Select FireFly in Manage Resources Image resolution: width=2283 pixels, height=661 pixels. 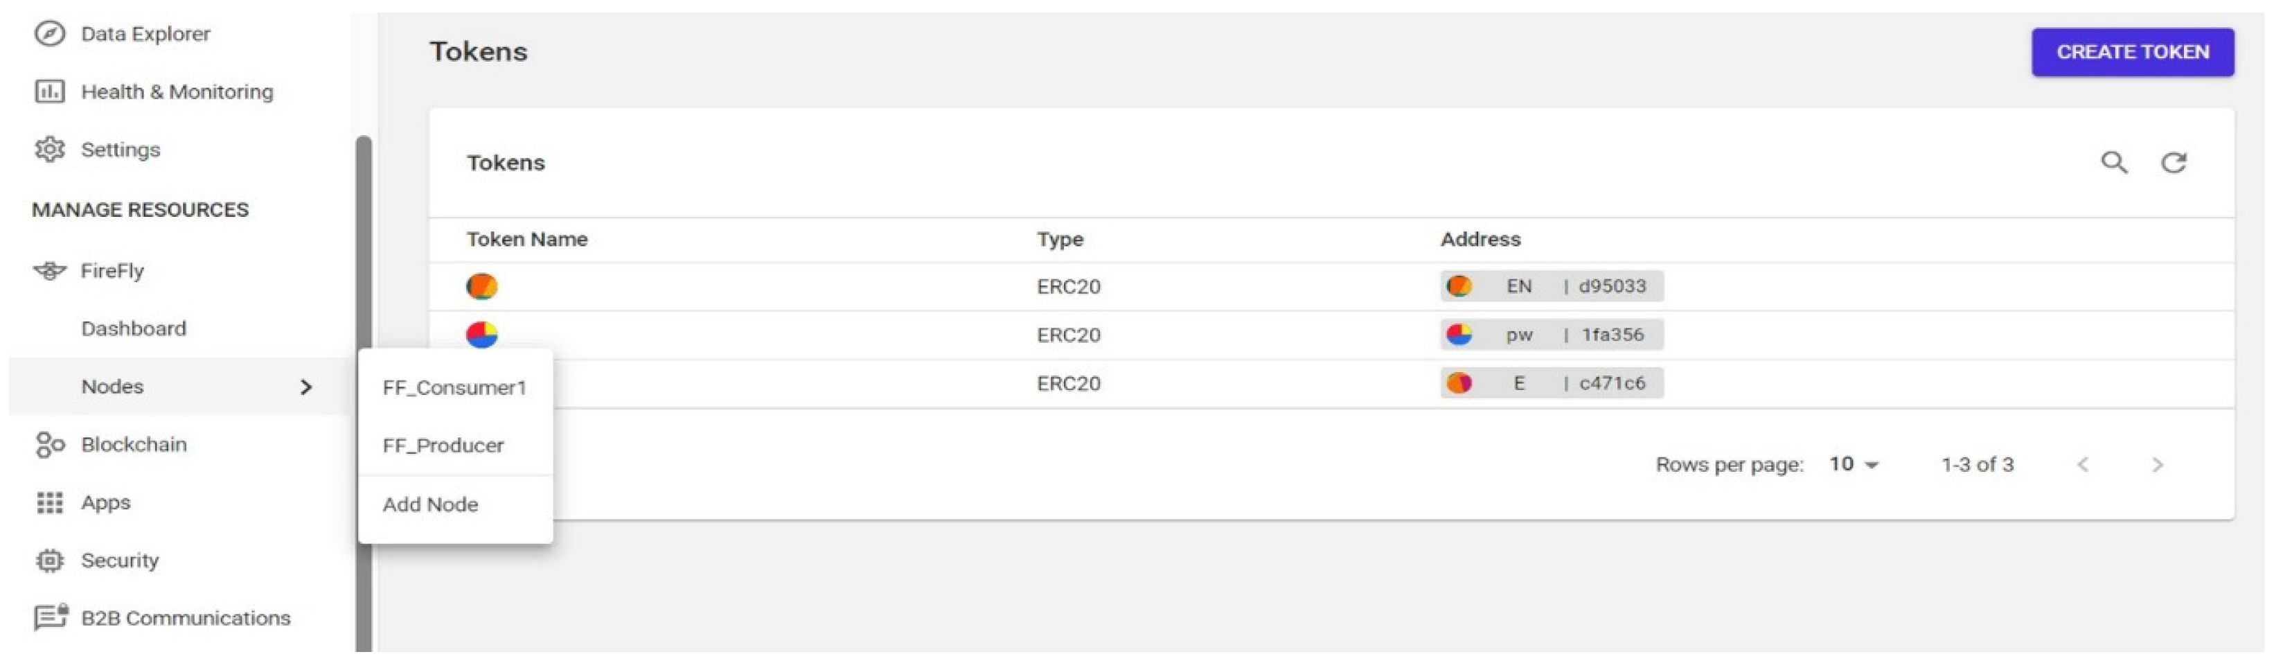pos(112,270)
